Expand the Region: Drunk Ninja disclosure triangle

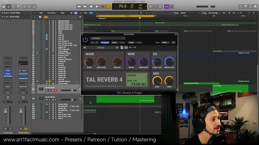2,12
